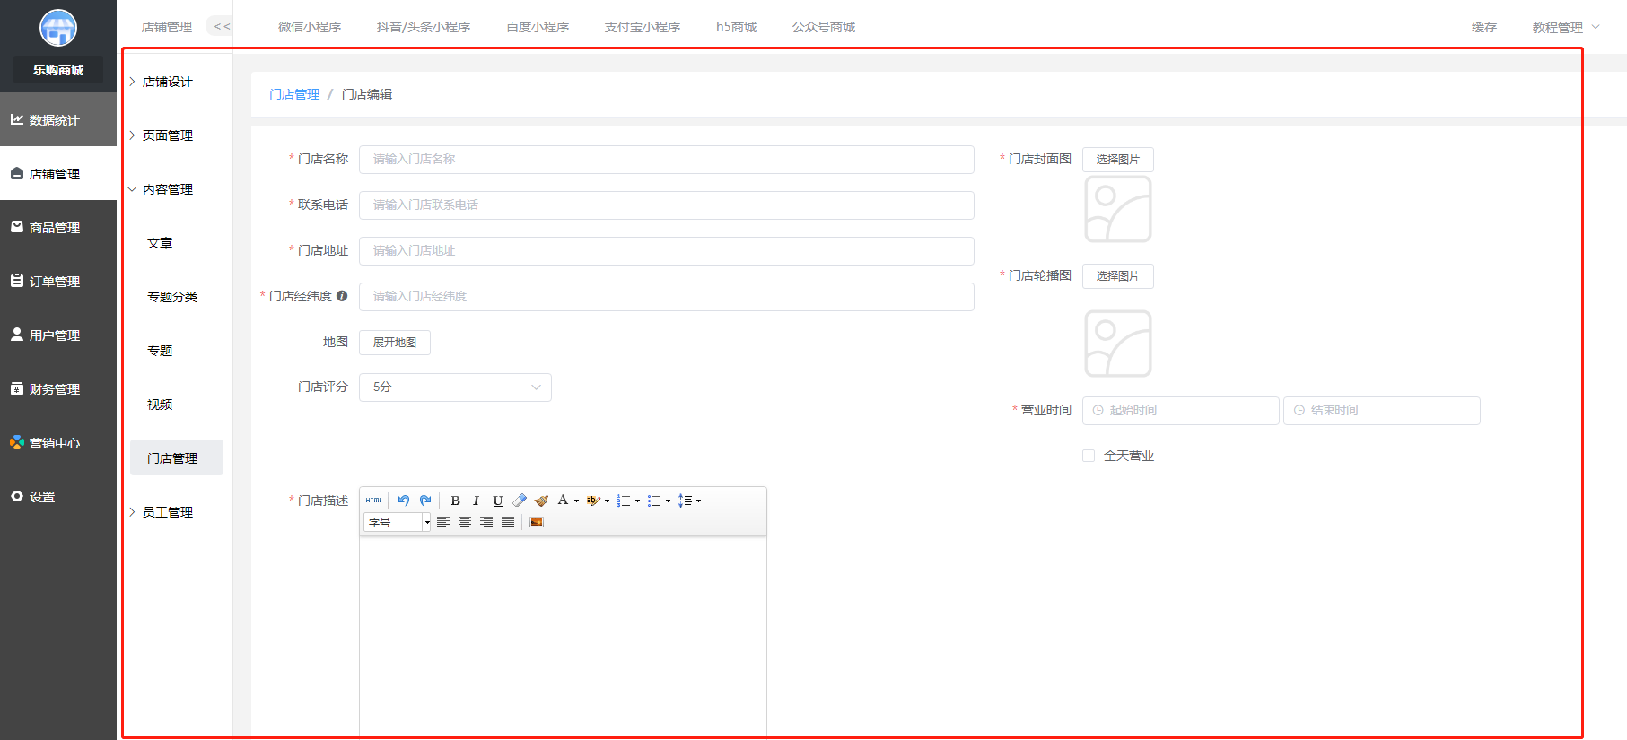1627x740 pixels.
Task: Open 设置 in the left sidebar
Action: [x=58, y=496]
